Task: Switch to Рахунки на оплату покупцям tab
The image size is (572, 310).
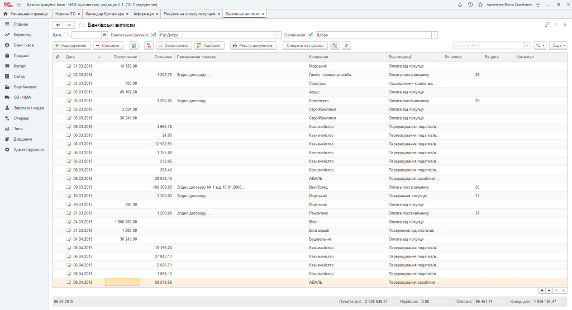Action: point(189,14)
